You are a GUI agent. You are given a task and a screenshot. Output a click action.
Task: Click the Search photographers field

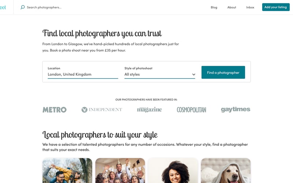point(44,7)
